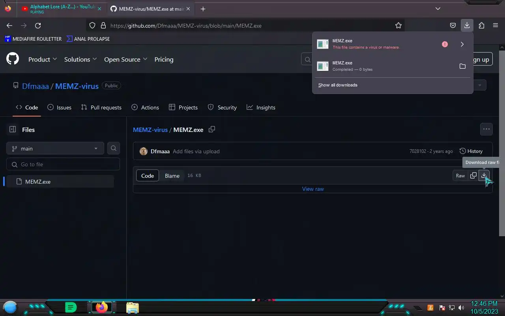Open the folder of completed MEMZ.exe download
Screen dimensions: 505x316
pyautogui.click(x=462, y=66)
